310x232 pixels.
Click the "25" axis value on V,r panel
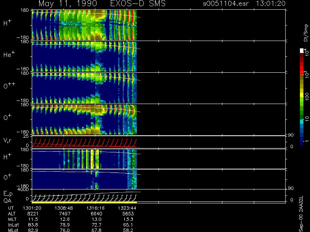pyautogui.click(x=26, y=136)
